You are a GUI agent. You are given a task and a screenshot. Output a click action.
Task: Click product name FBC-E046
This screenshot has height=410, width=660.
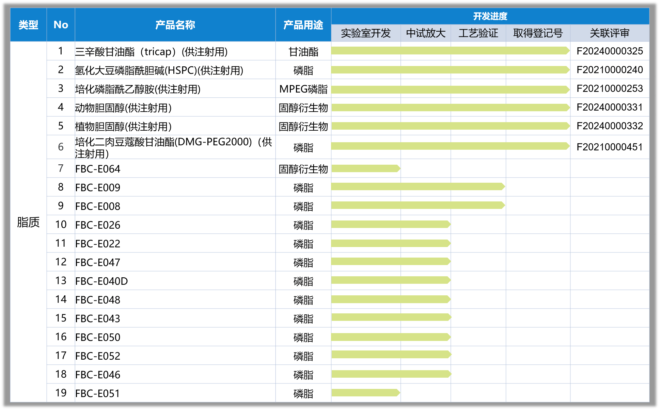pos(98,375)
